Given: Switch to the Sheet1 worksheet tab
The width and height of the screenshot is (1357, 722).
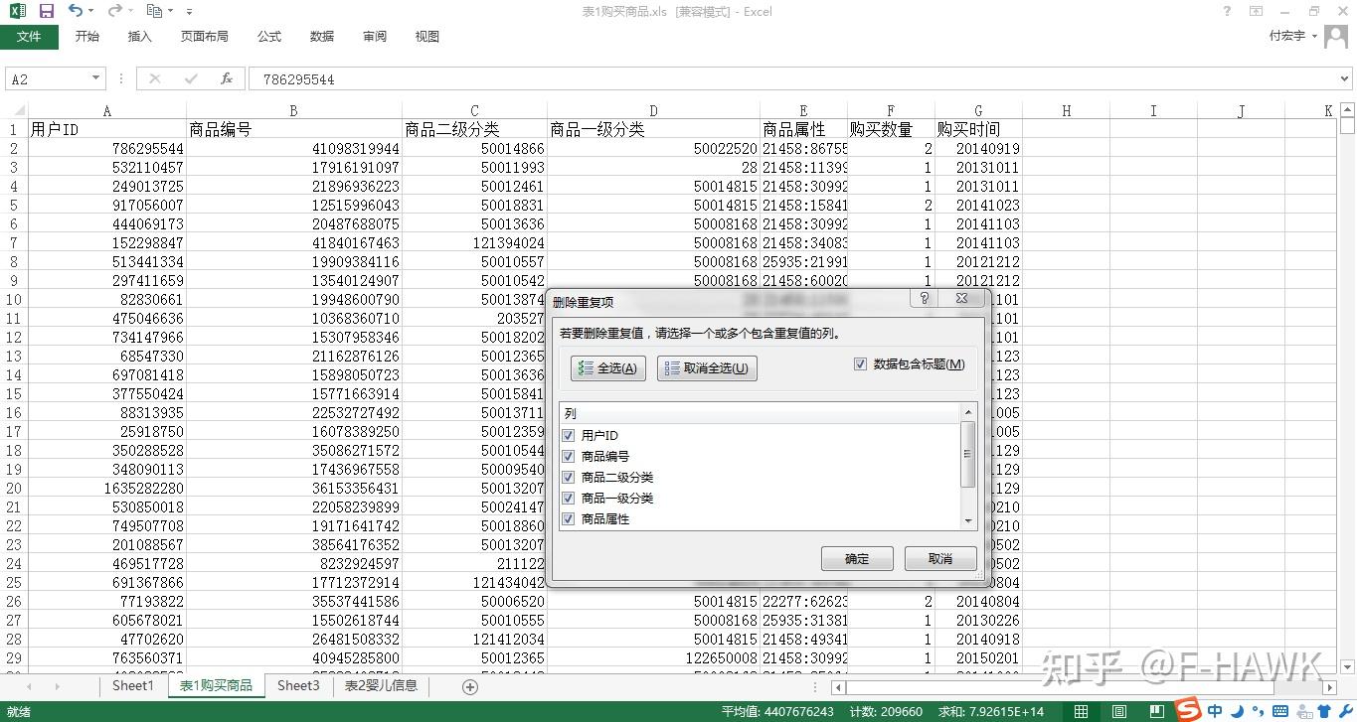Looking at the screenshot, I should 133,685.
